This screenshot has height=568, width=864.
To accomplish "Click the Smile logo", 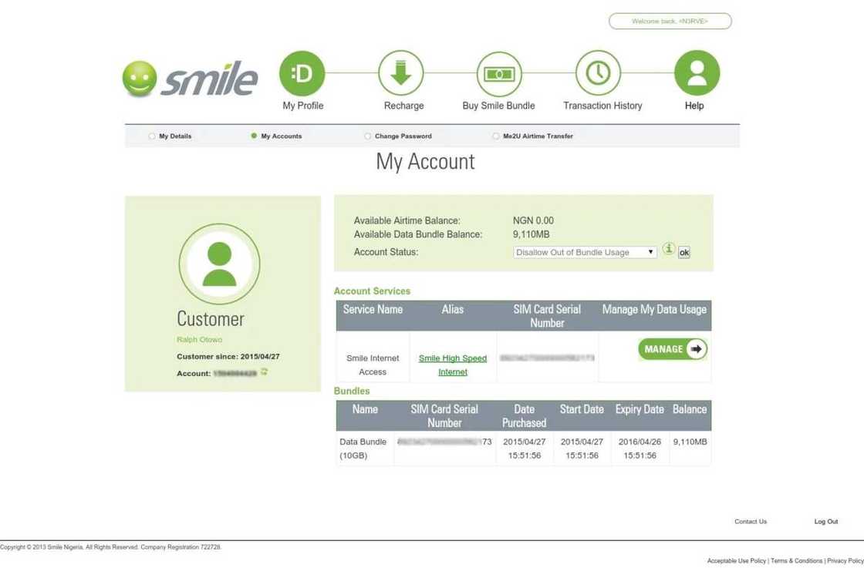I will (190, 77).
